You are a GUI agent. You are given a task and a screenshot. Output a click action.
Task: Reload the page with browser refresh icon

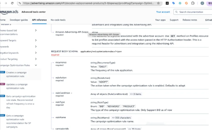tap(12, 3)
